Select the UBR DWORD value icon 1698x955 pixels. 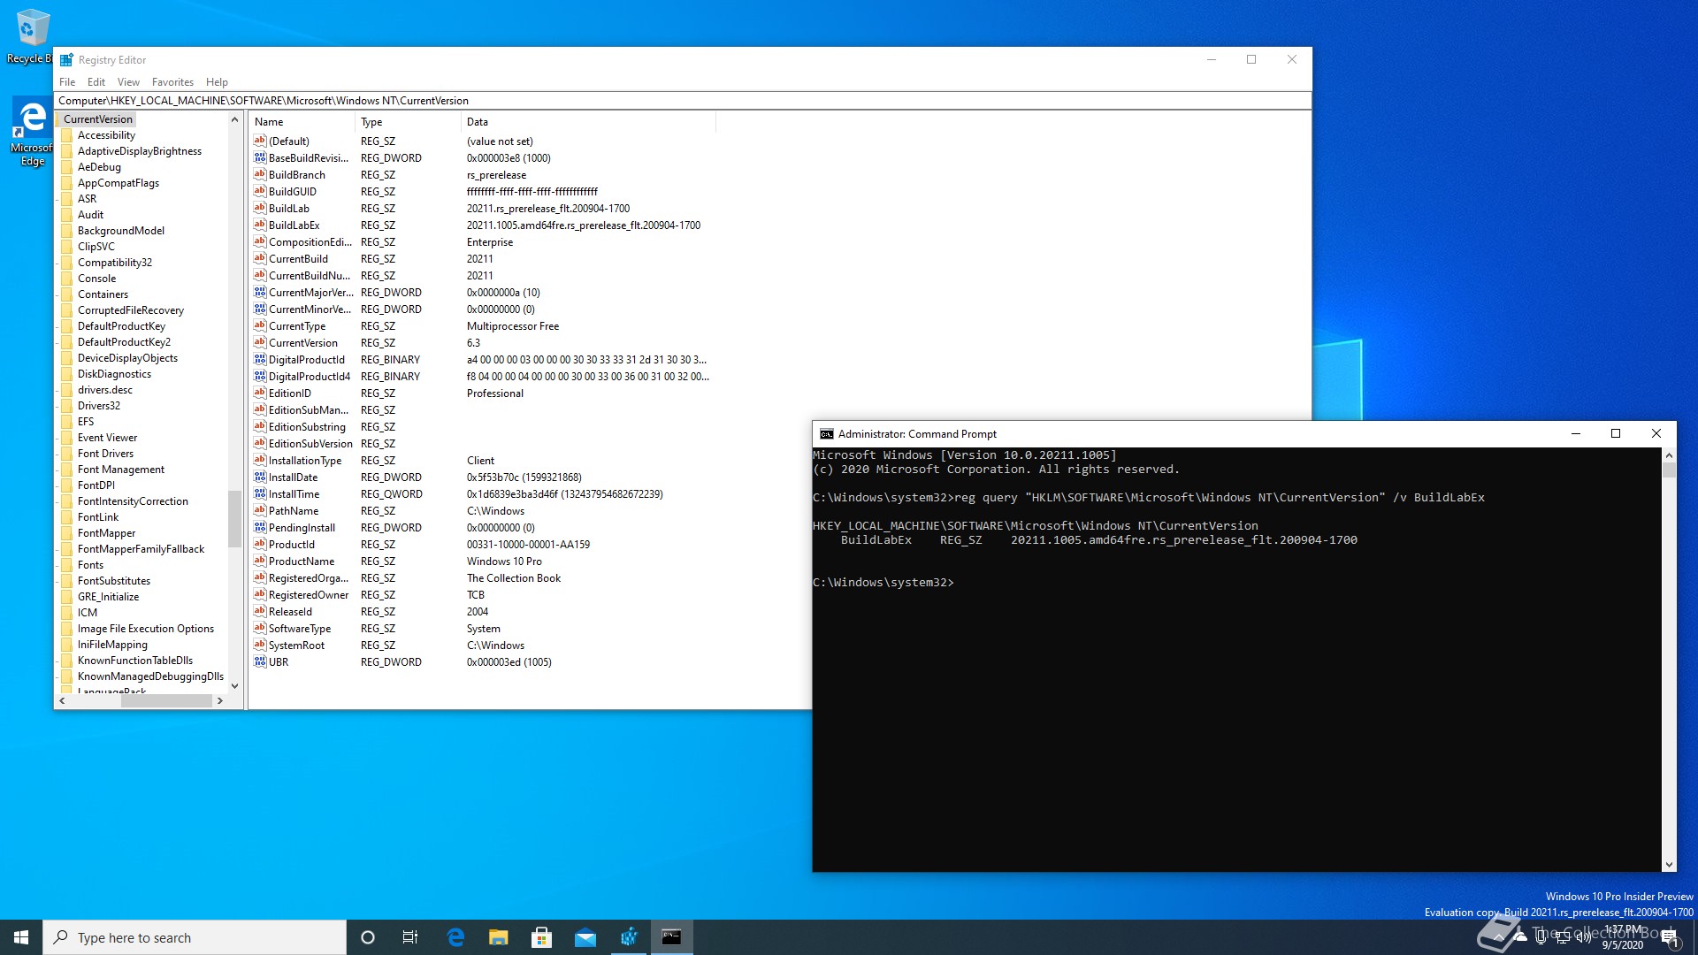[x=260, y=661]
